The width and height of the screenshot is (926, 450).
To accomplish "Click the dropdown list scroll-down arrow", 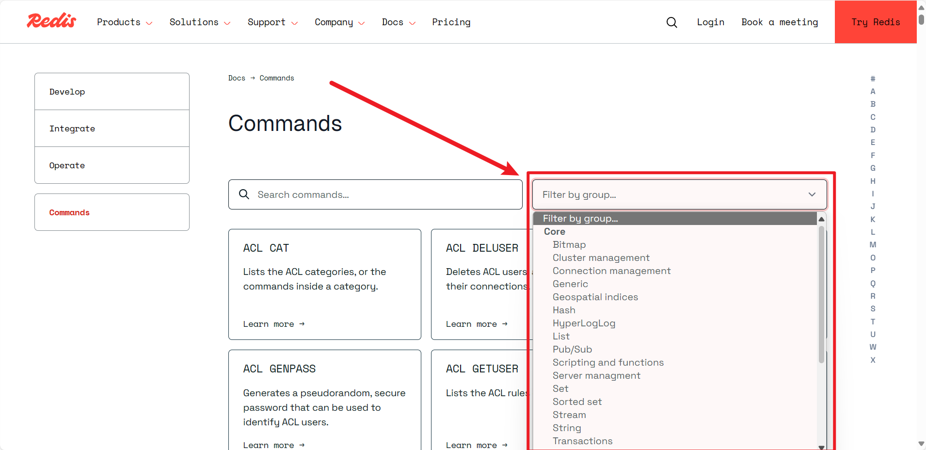I will click(821, 447).
